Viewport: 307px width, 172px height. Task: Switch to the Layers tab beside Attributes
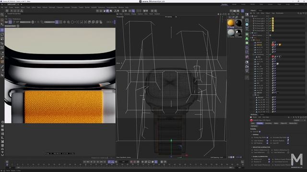(x=262, y=115)
